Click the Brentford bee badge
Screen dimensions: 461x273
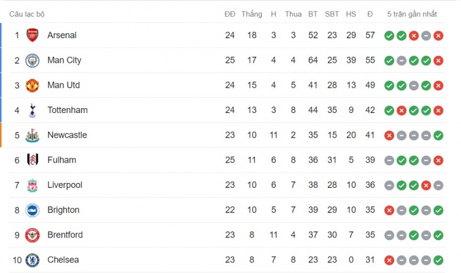[x=32, y=235]
